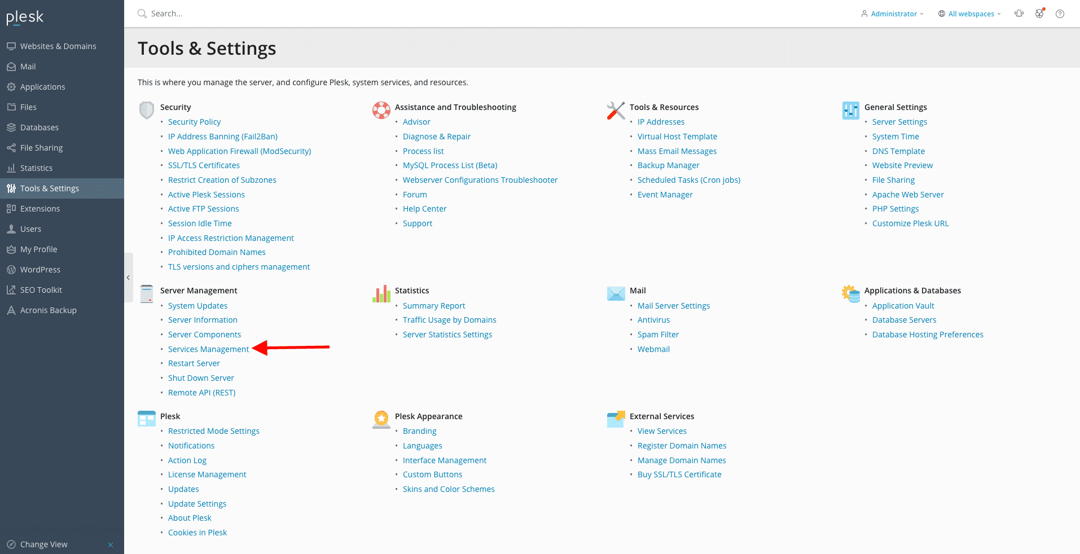The height and width of the screenshot is (554, 1080).
Task: Open the Summary Report link
Action: pyautogui.click(x=434, y=306)
